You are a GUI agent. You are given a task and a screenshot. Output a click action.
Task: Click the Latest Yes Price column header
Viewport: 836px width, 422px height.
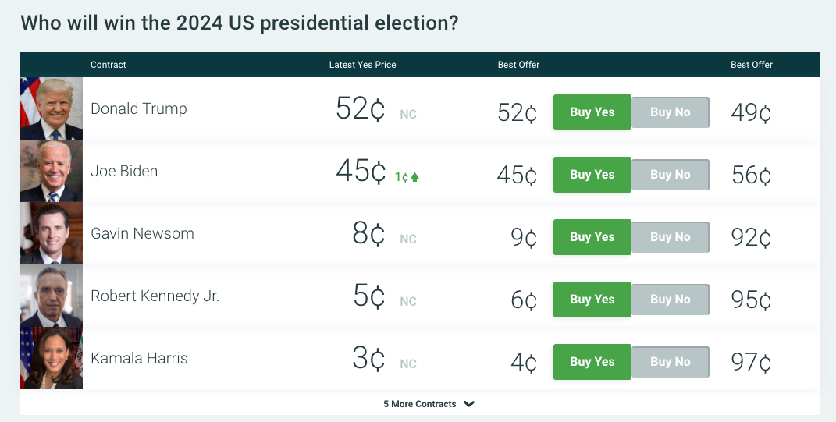click(x=362, y=65)
